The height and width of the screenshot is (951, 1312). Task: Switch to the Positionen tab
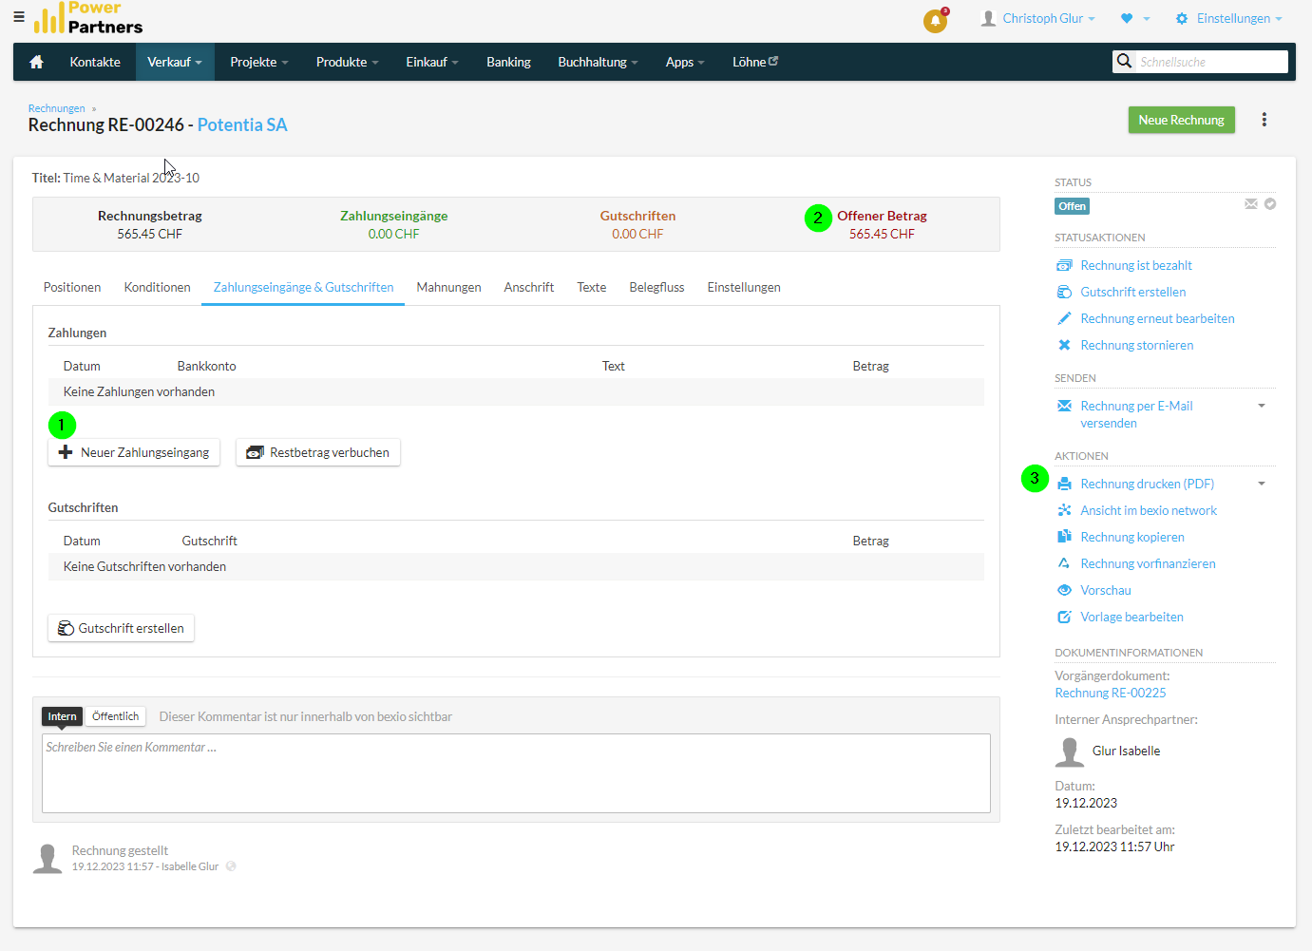click(x=72, y=287)
